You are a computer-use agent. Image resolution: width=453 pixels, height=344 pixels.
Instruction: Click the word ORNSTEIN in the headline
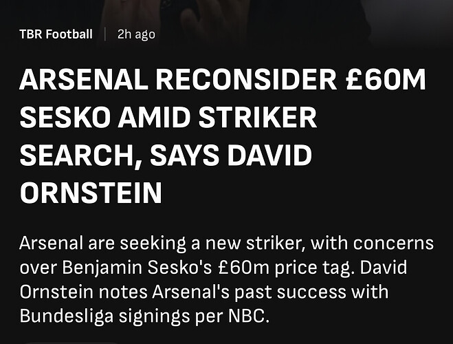click(91, 193)
